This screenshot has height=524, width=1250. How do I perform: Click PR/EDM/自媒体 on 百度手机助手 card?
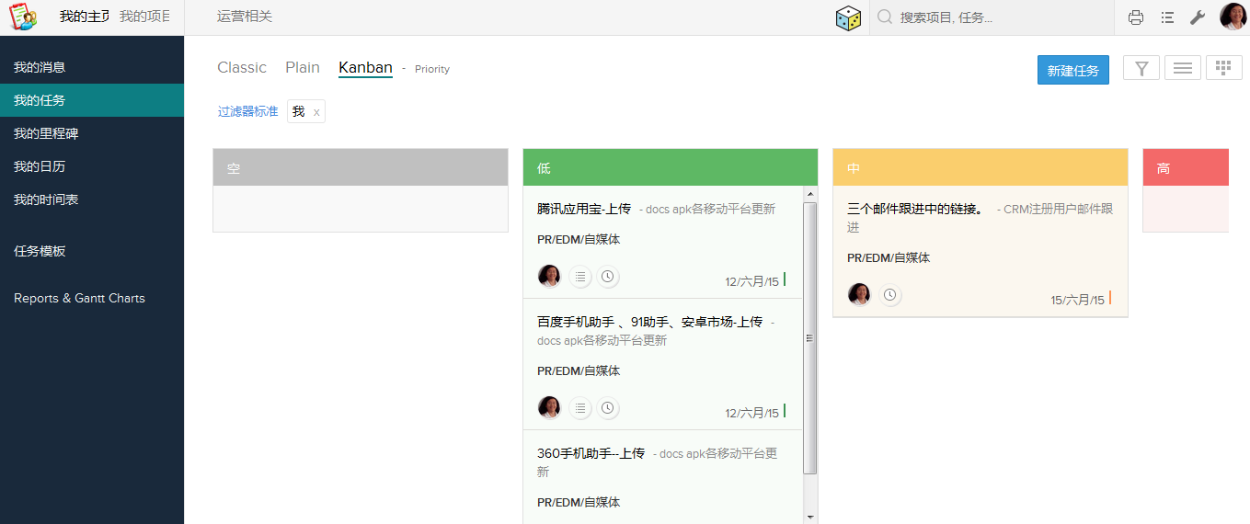579,370
